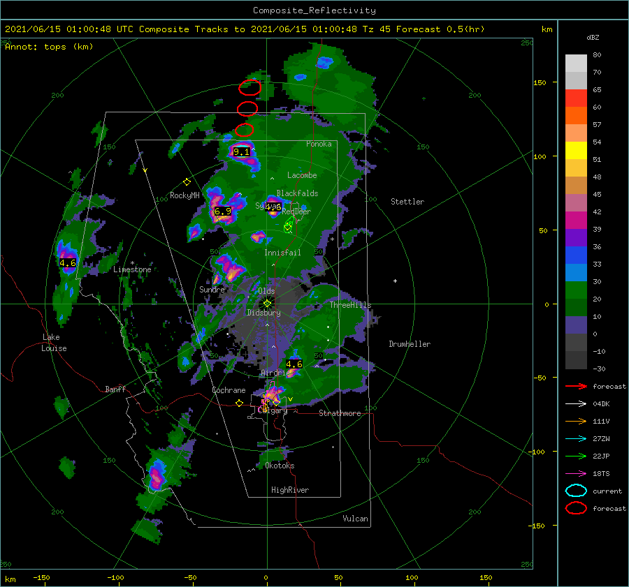
Task: Click the Strathmore city label
Action: pyautogui.click(x=340, y=413)
